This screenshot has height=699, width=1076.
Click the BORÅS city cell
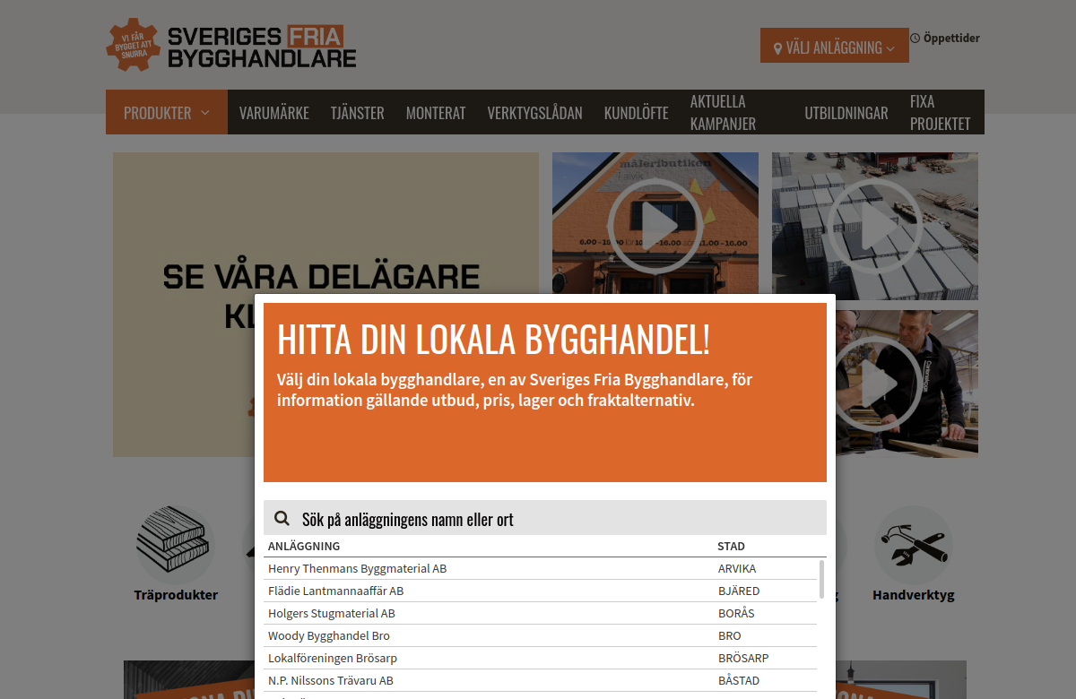(736, 613)
